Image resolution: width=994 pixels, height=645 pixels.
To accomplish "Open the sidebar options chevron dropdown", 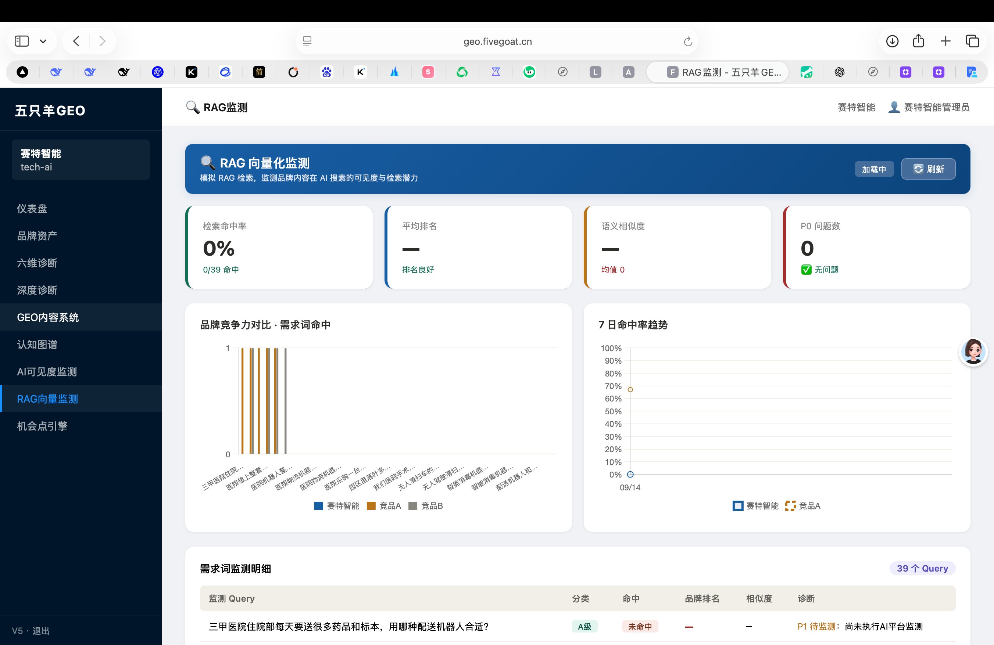I will pyautogui.click(x=43, y=41).
